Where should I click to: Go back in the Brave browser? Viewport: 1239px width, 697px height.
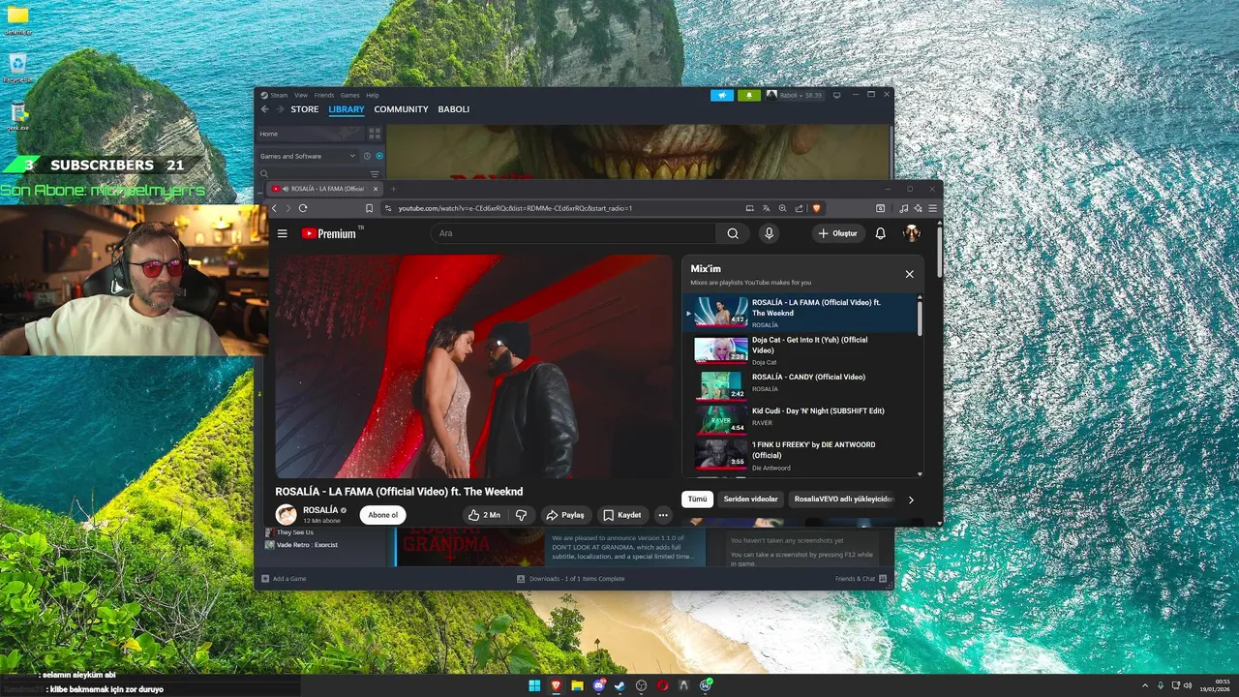(x=274, y=208)
